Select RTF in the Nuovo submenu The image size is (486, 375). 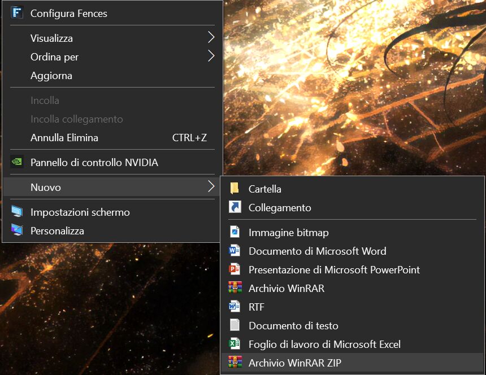click(x=353, y=307)
